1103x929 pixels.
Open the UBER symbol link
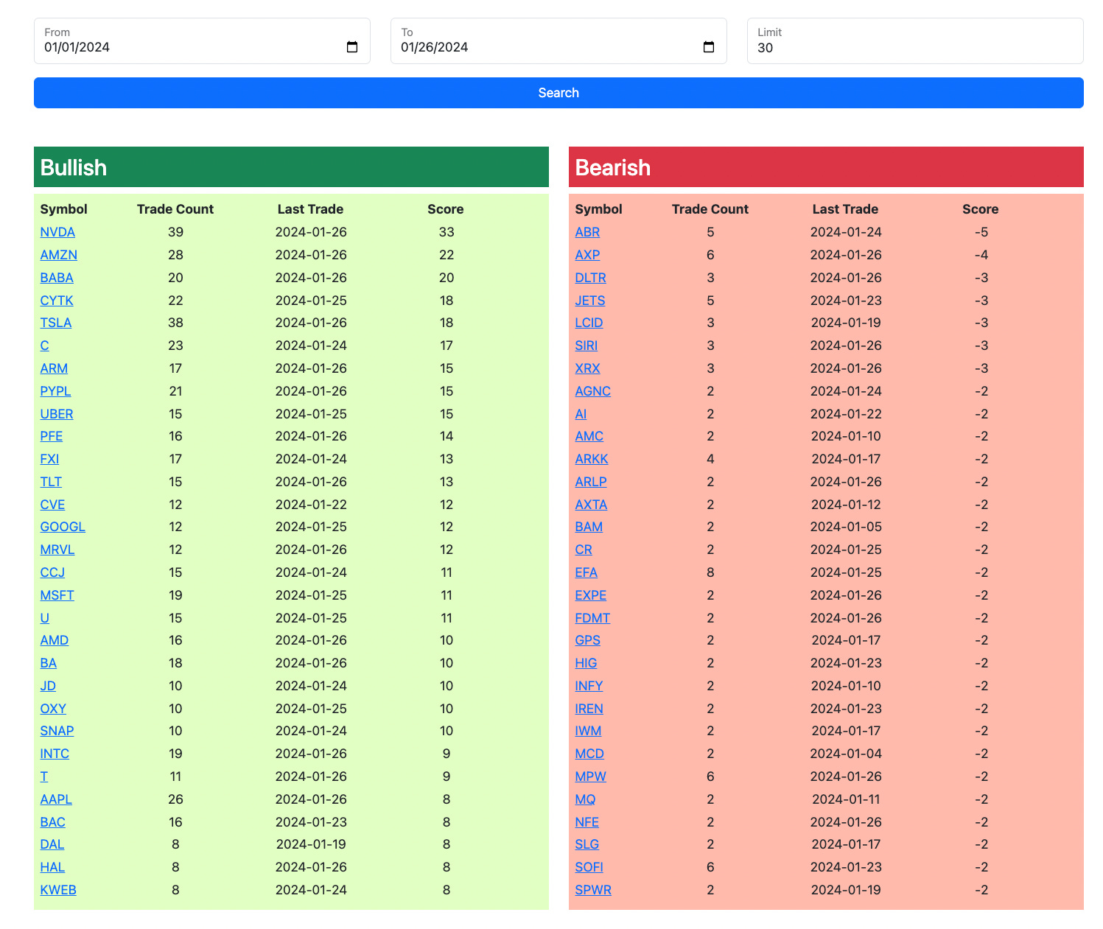[57, 414]
